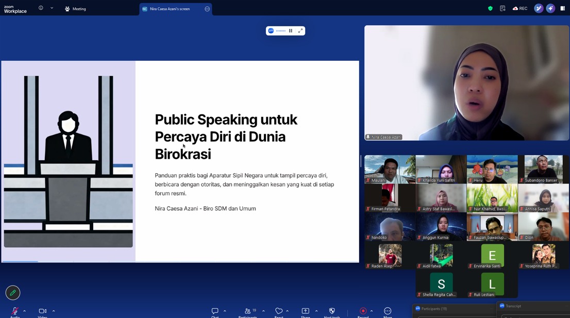Expand the dropdown next to info icon

pyautogui.click(x=52, y=8)
